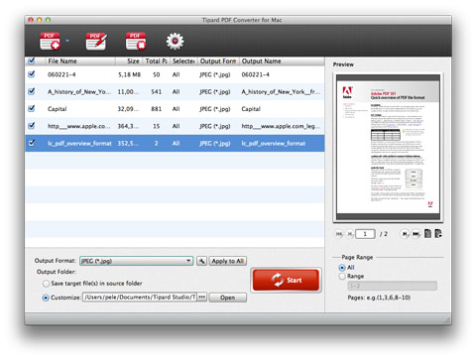Click the preview page number field
This screenshot has width=476, height=359.
tap(365, 234)
